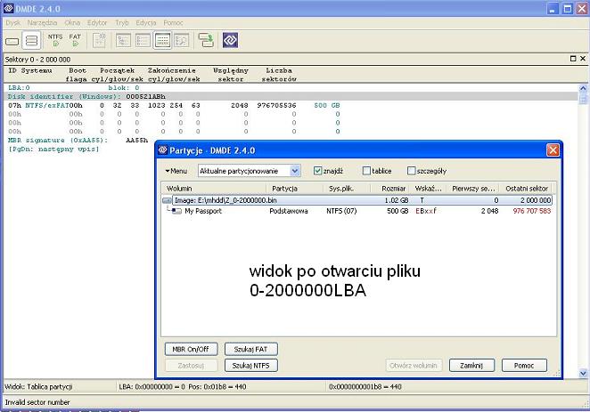
Task: Click the greyed page-with-sparkle toolbar icon
Action: click(x=99, y=41)
